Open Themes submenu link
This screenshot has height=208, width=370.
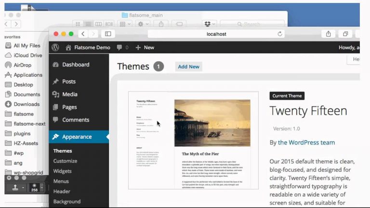coord(63,151)
